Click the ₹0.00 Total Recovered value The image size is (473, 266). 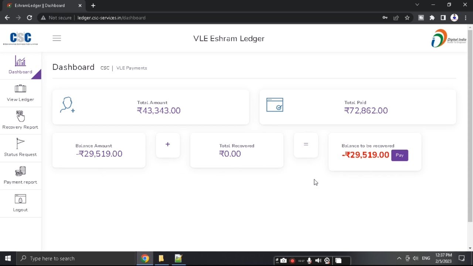230,154
